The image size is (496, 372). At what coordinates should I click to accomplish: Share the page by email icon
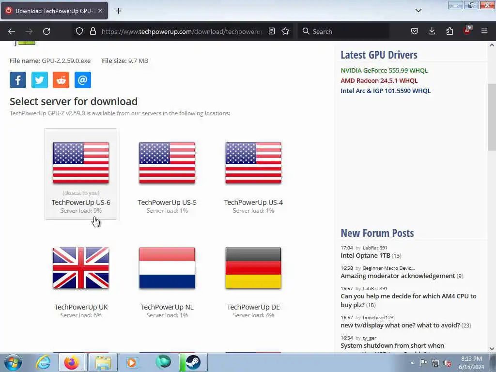(83, 80)
